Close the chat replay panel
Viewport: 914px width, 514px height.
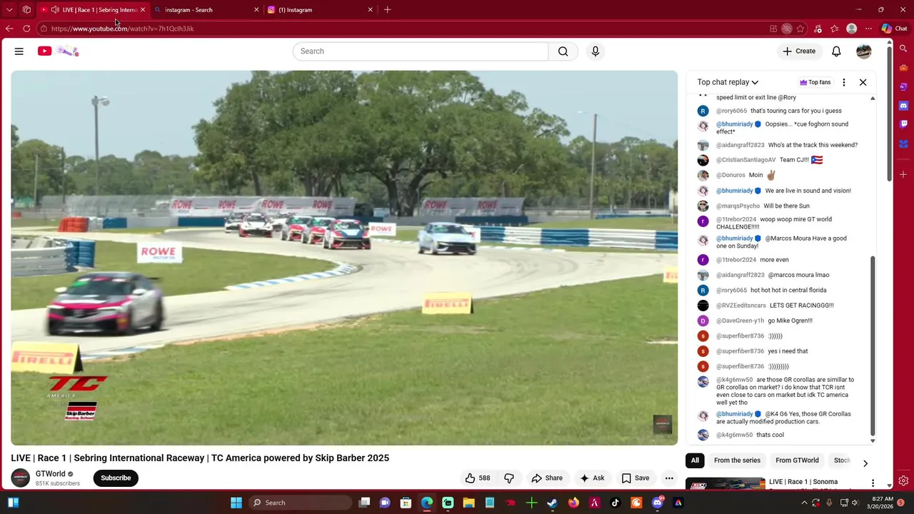click(863, 82)
